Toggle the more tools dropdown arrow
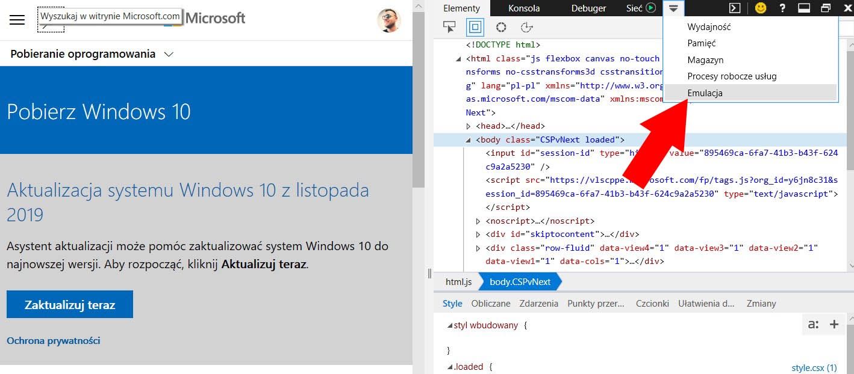This screenshot has width=854, height=374. tap(673, 8)
